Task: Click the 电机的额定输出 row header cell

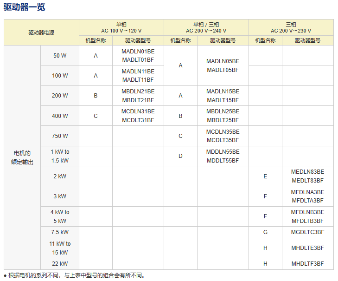Action: (22, 157)
